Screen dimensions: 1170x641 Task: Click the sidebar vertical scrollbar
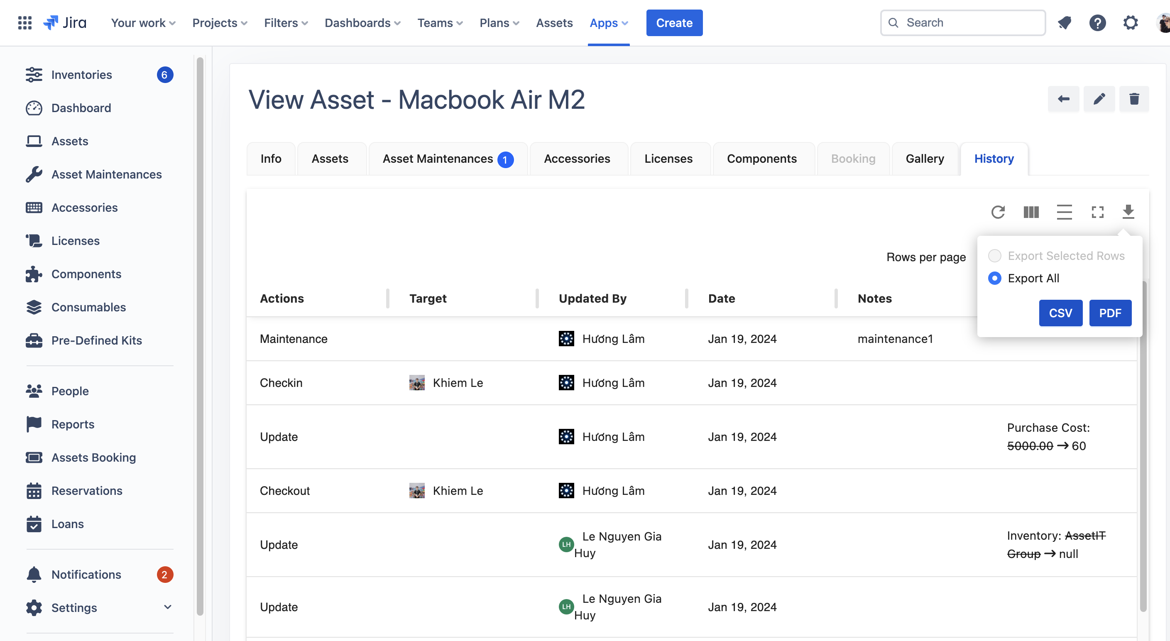coord(200,336)
